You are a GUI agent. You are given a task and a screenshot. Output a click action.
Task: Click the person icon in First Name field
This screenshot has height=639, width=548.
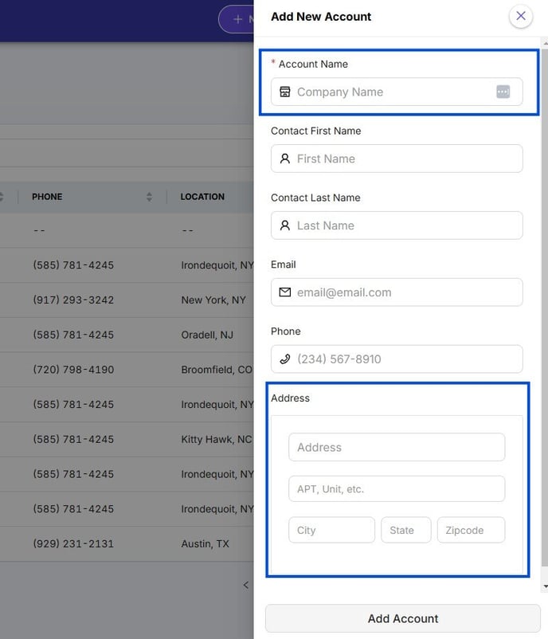point(285,159)
